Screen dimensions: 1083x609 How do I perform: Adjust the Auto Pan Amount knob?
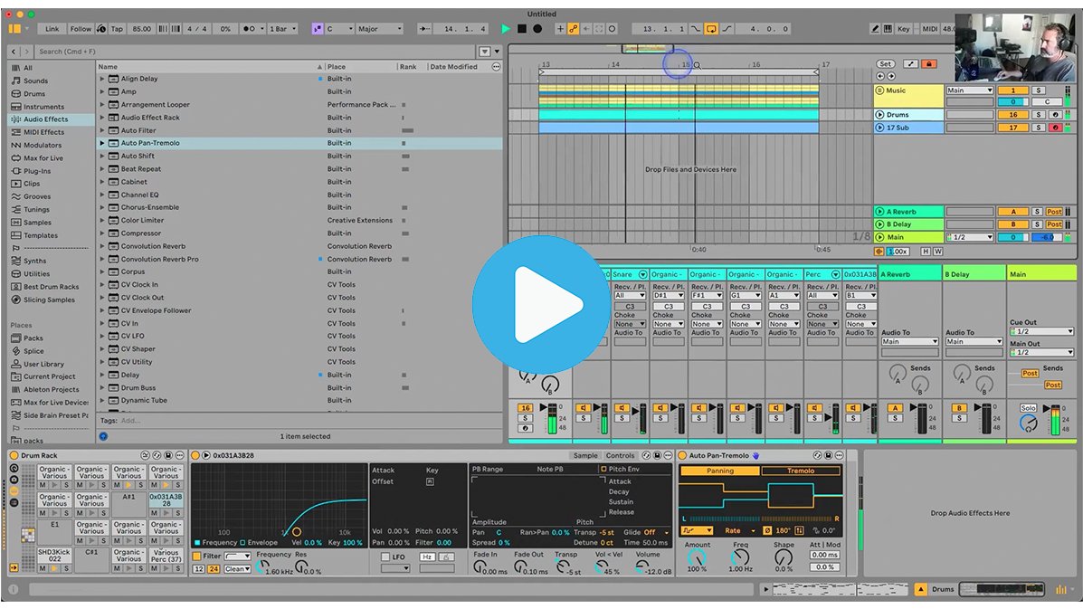click(697, 557)
